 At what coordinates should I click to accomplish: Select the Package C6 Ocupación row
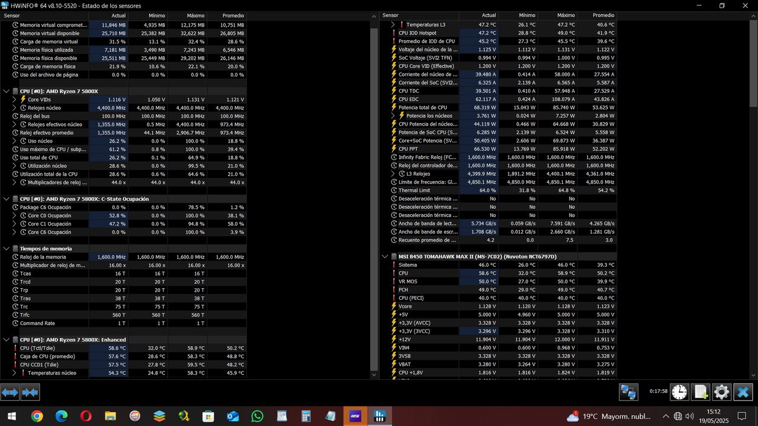point(123,207)
